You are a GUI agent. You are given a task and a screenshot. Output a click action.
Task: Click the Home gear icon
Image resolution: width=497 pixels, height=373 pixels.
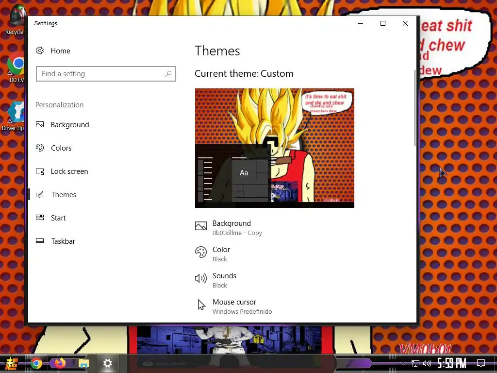click(40, 51)
